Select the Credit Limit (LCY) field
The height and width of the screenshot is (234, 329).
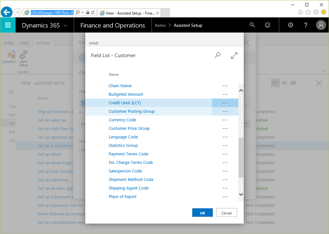click(x=125, y=103)
